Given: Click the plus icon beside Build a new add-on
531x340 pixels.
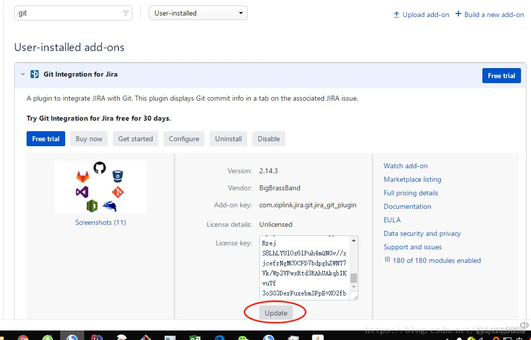Looking at the screenshot, I should click(458, 14).
